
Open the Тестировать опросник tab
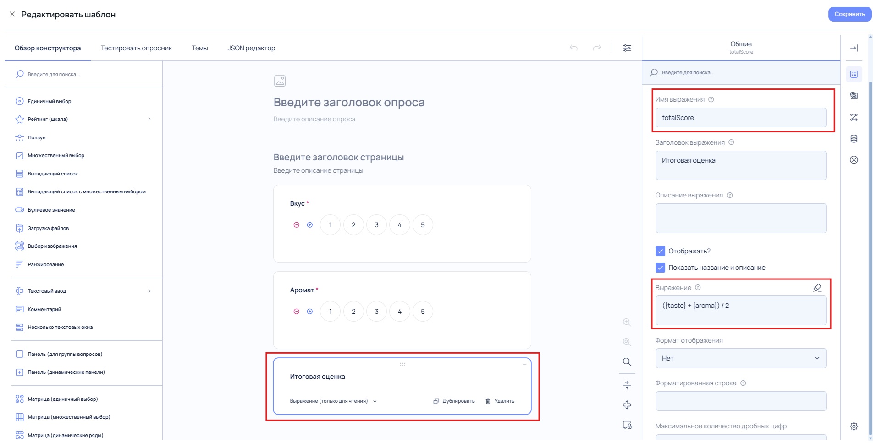pyautogui.click(x=136, y=48)
